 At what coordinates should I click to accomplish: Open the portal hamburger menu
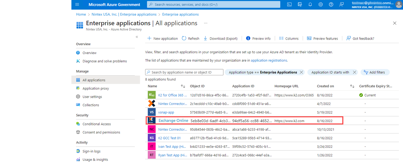(77, 5)
